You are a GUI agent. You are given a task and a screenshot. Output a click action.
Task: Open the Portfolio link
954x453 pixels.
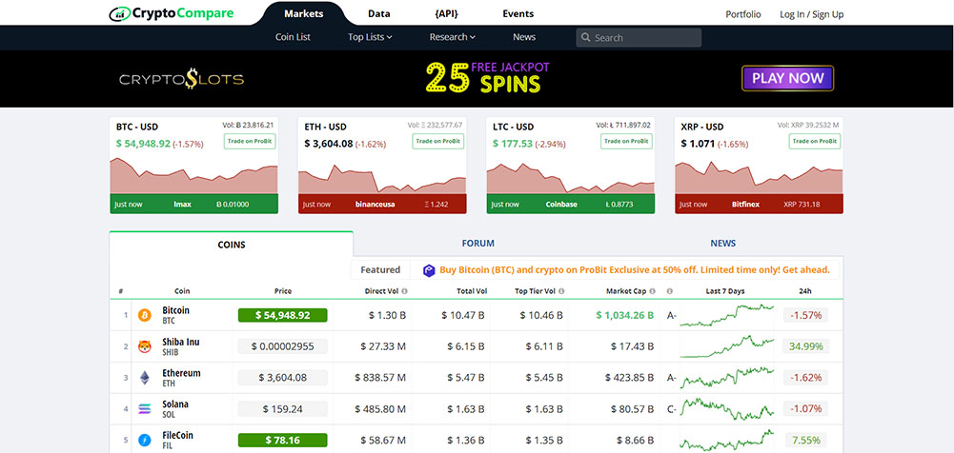click(x=742, y=14)
